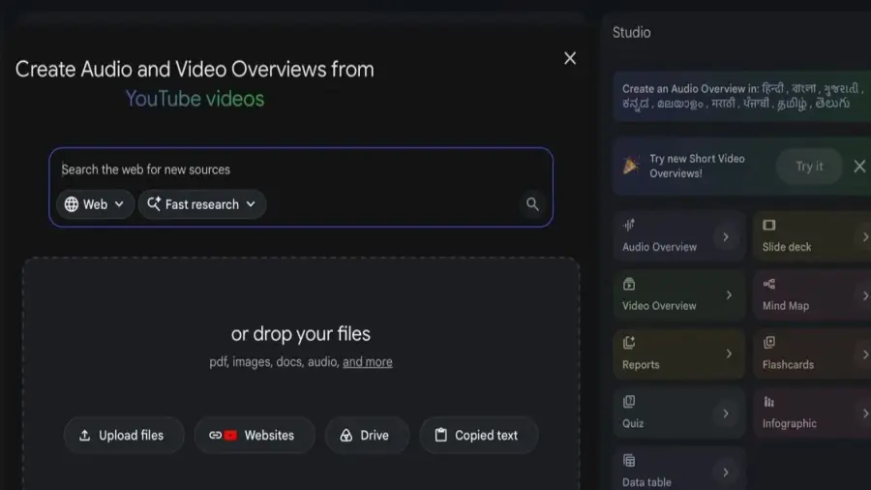Open the Audio Overview languages banner
The width and height of the screenshot is (871, 490).
click(x=742, y=96)
